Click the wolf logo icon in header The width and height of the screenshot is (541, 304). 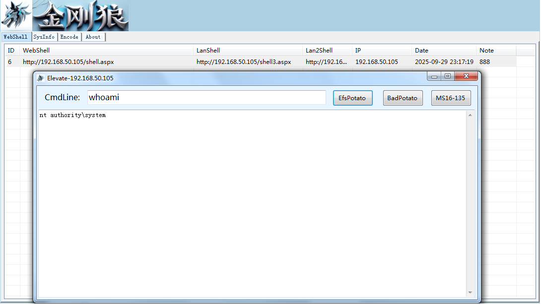[x=16, y=15]
